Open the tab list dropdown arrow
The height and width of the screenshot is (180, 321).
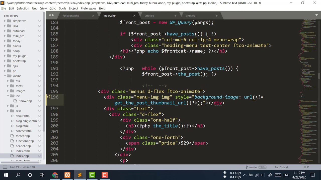316,15
